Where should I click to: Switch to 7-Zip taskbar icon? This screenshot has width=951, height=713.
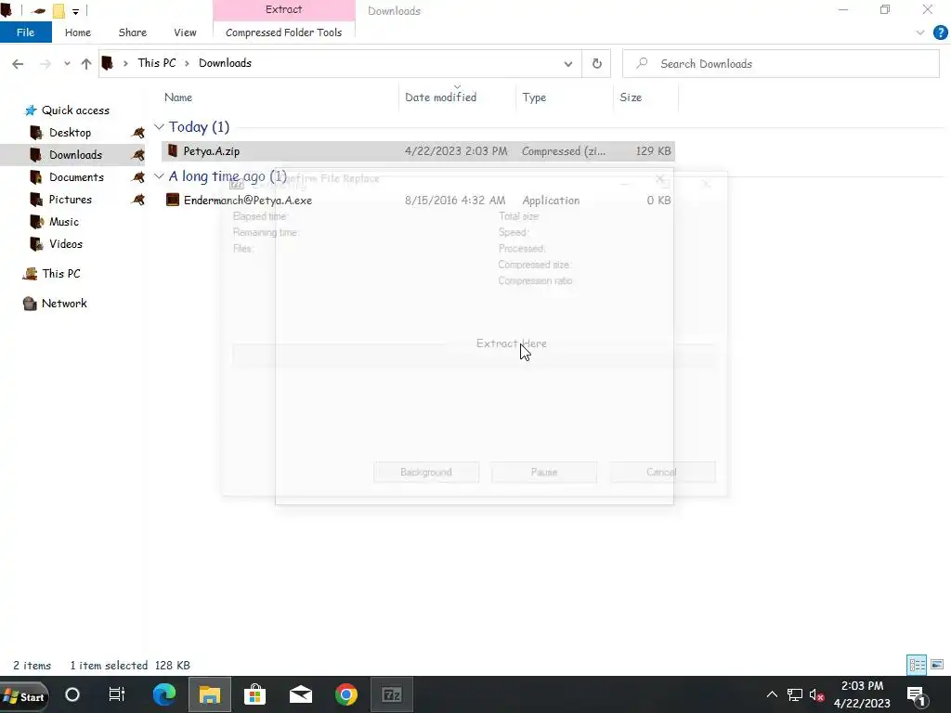(x=391, y=694)
